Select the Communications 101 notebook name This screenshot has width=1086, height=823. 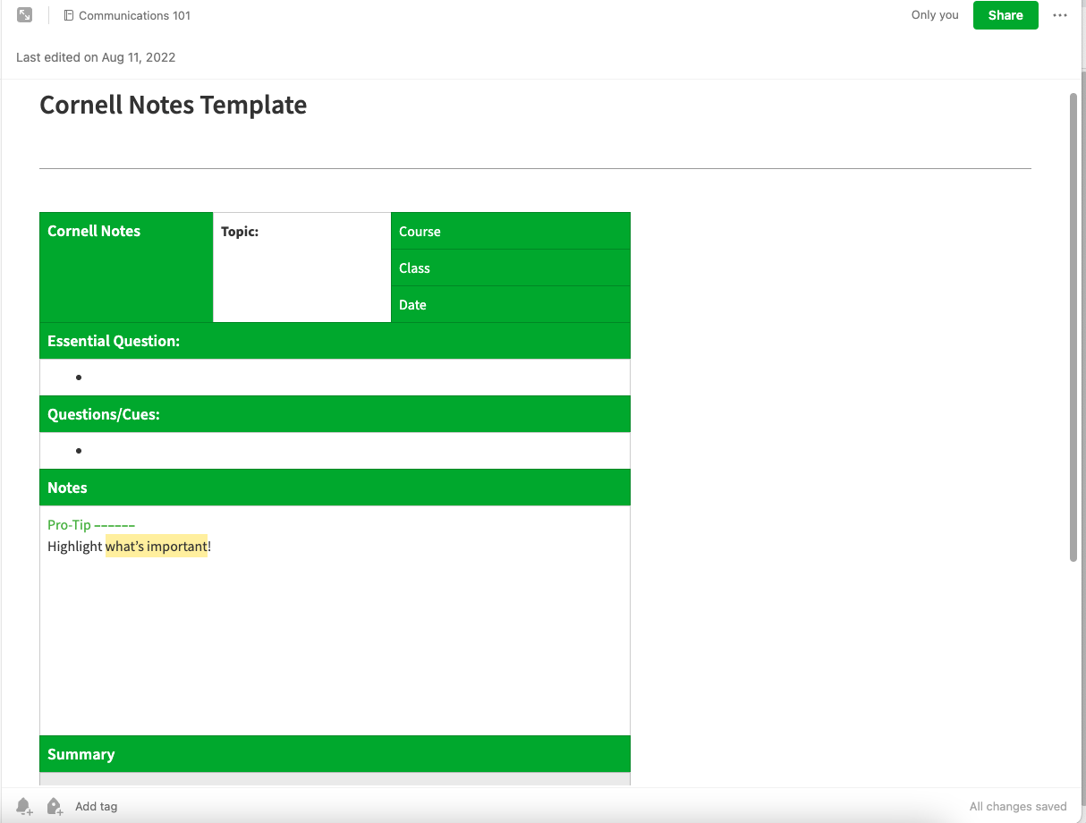click(134, 15)
